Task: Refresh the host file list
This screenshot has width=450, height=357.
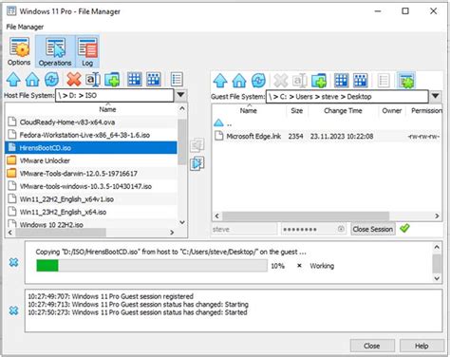Action: [51, 80]
